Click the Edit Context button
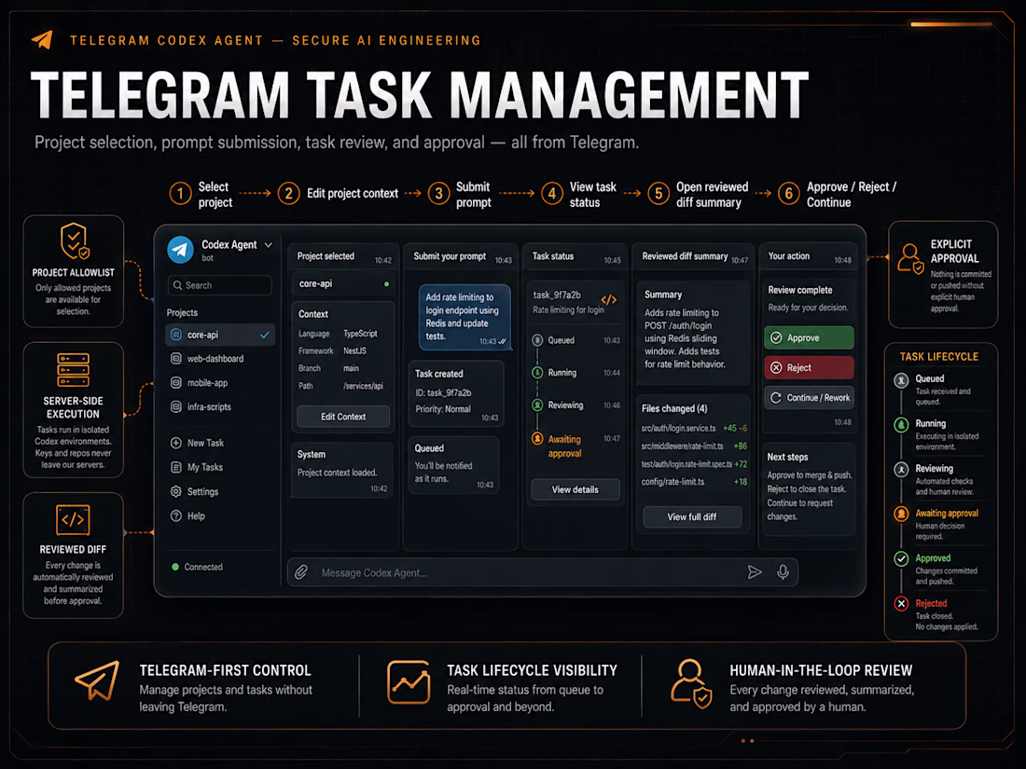The height and width of the screenshot is (769, 1026). click(x=343, y=417)
